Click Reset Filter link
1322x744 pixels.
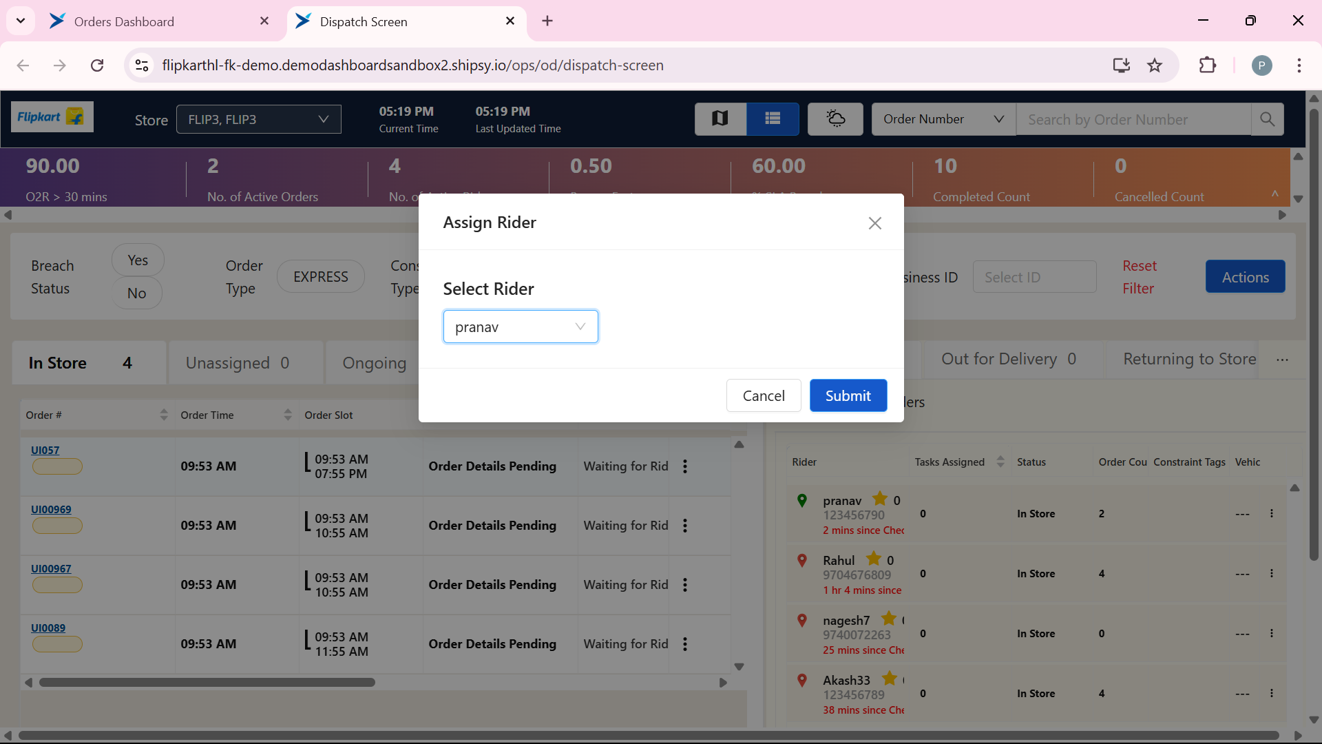click(x=1140, y=277)
